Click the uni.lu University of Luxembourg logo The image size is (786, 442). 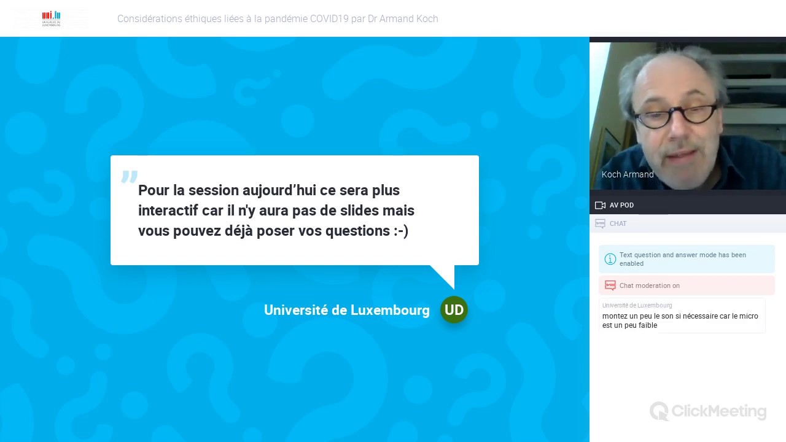[x=52, y=18]
